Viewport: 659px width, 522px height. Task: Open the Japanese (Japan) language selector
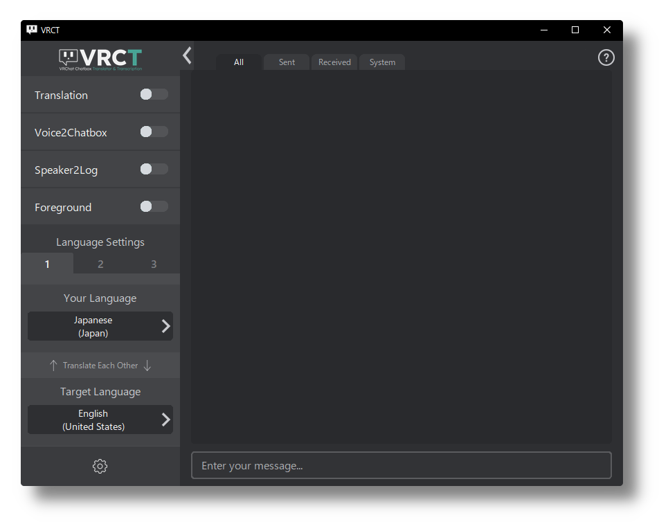[100, 326]
